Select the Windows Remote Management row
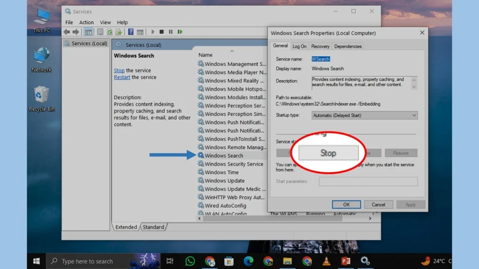This screenshot has height=269, width=479. (232, 147)
